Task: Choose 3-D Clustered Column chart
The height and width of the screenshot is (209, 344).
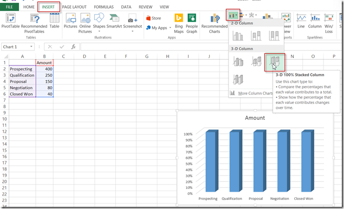Action: click(x=238, y=61)
